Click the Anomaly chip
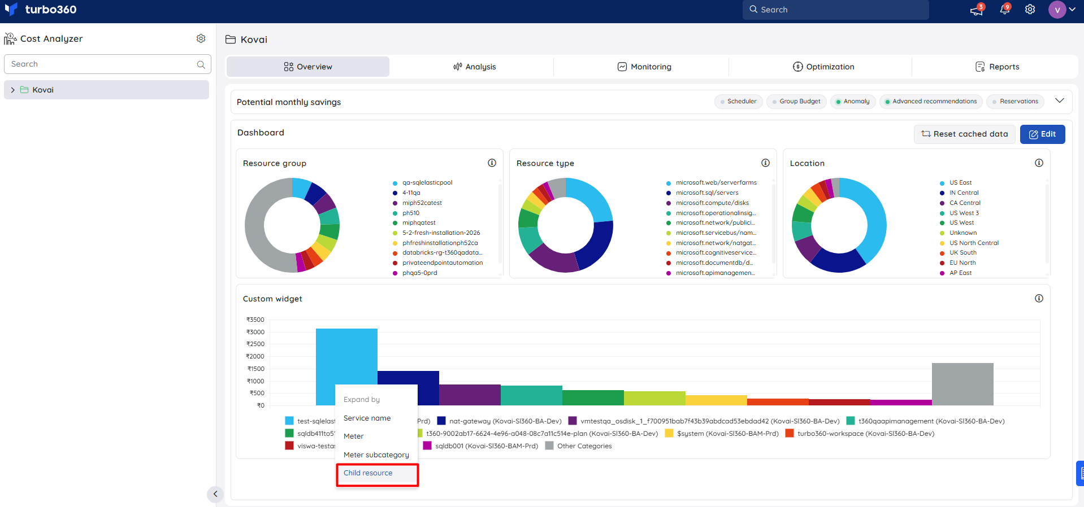 pos(853,102)
